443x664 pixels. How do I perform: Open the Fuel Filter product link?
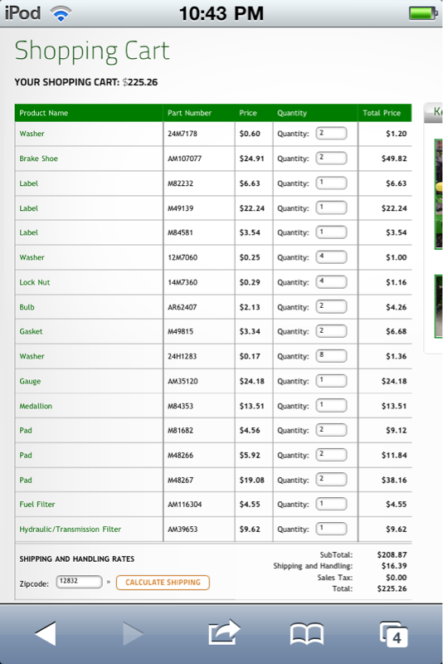pos(37,504)
